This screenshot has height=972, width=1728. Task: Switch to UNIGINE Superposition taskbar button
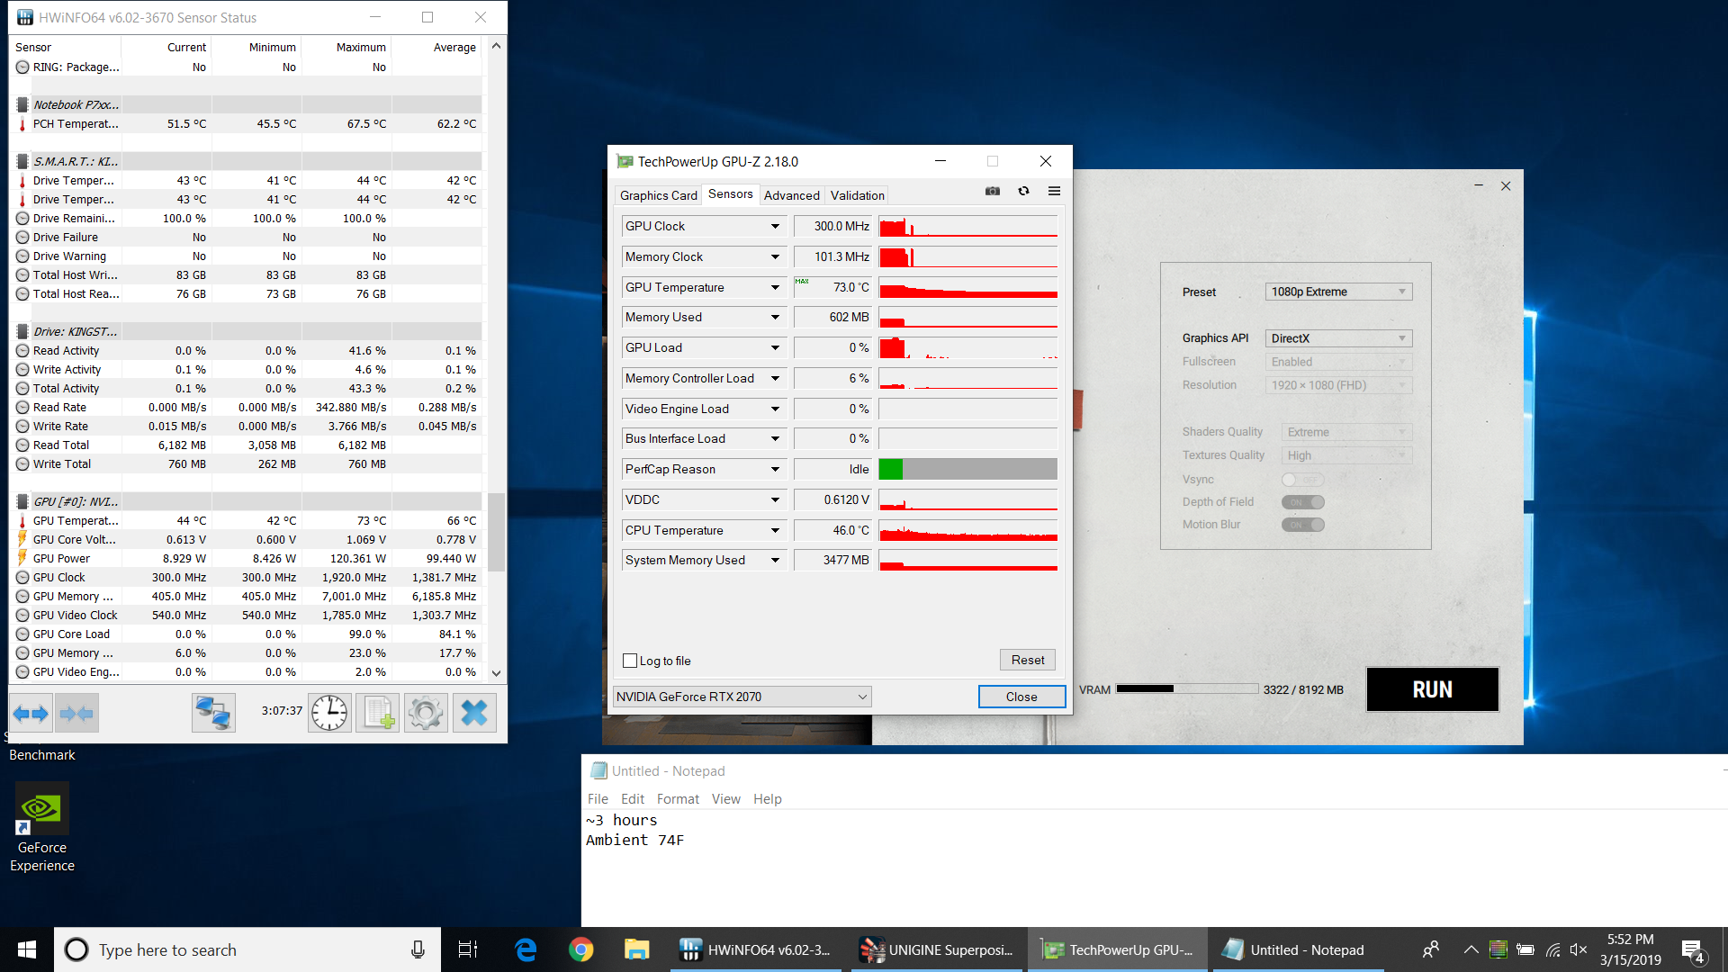[x=937, y=949]
